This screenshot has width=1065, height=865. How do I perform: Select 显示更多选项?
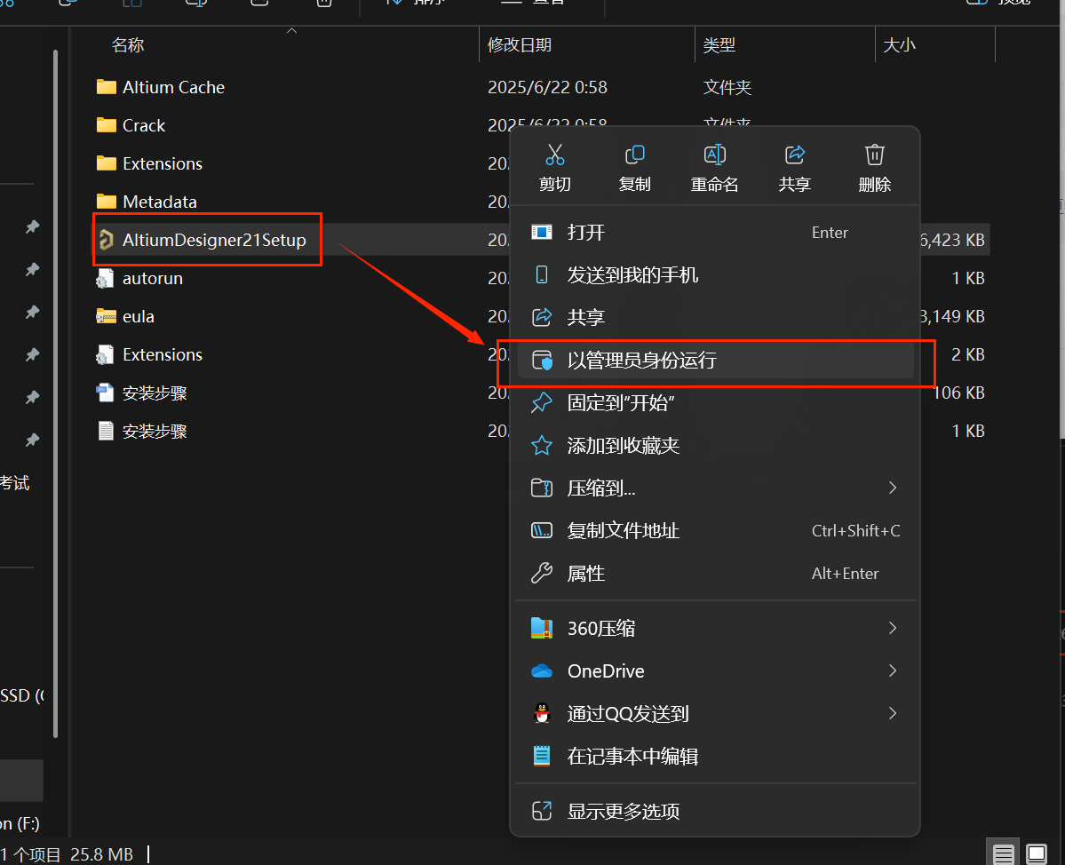click(x=715, y=811)
